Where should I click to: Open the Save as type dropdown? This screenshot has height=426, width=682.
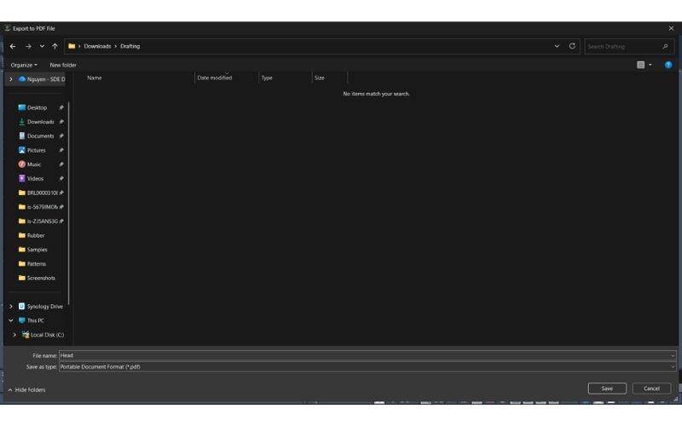[367, 367]
